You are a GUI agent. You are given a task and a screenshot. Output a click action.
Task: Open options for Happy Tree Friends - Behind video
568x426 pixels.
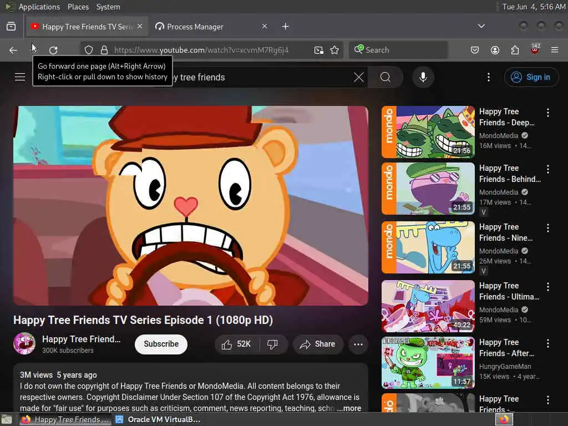tap(547, 169)
